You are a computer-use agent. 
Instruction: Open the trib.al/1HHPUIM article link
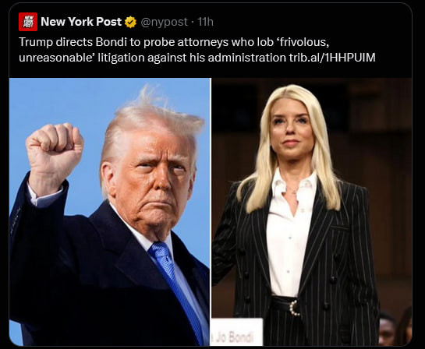(x=332, y=58)
